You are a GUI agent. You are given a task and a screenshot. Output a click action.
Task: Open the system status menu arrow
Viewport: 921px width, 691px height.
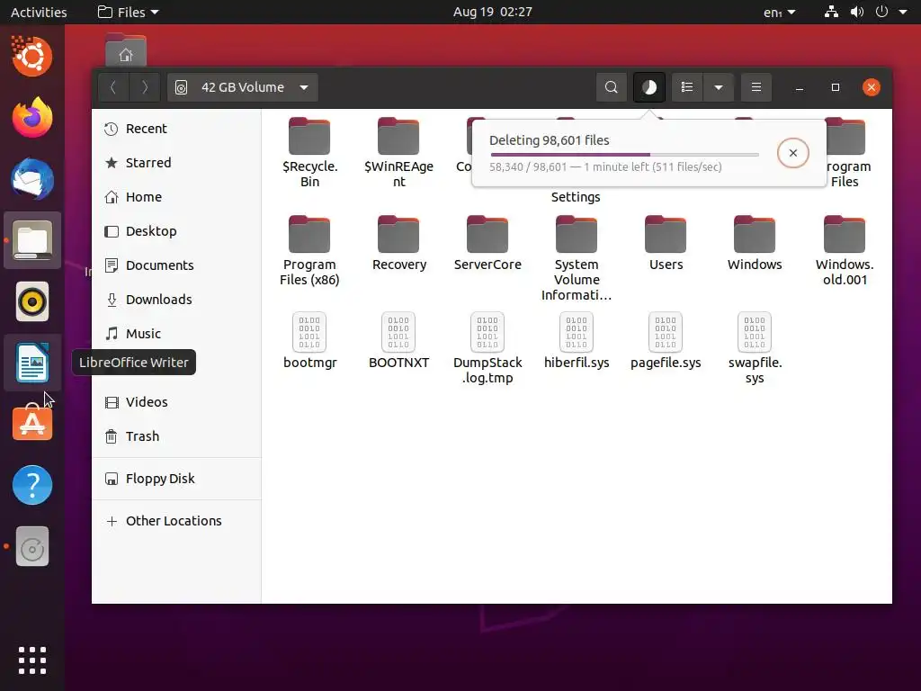tap(903, 12)
